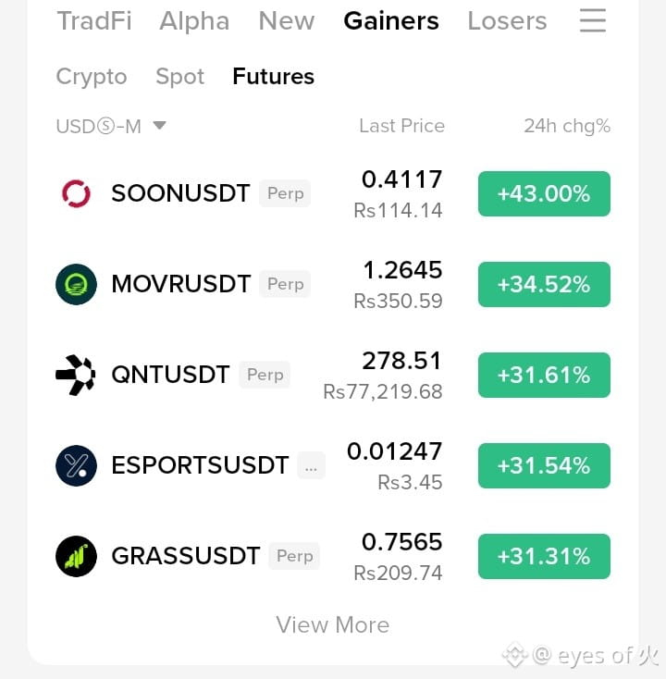Screen dimensions: 666x679
Task: Click the +43.00% change badge
Action: click(544, 193)
